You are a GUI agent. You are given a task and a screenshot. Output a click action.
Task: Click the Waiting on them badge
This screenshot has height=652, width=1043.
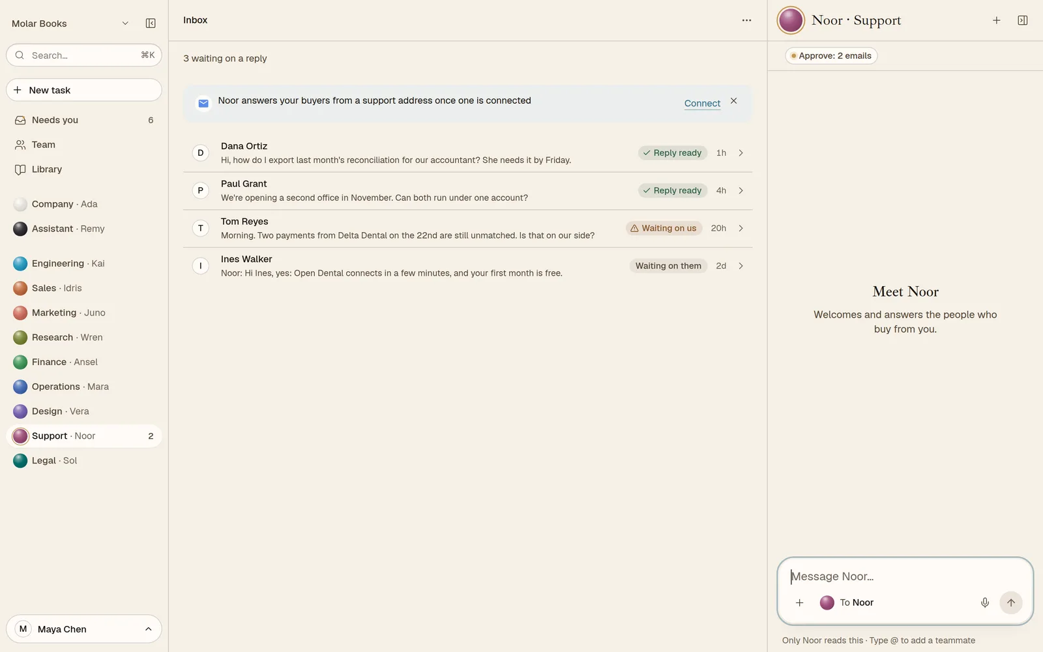(668, 266)
